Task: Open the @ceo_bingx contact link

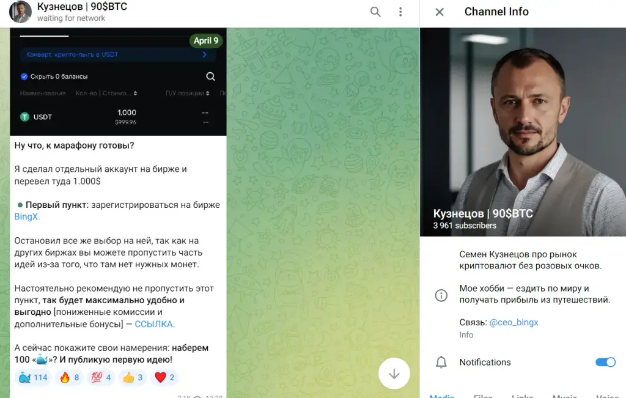Action: (514, 322)
